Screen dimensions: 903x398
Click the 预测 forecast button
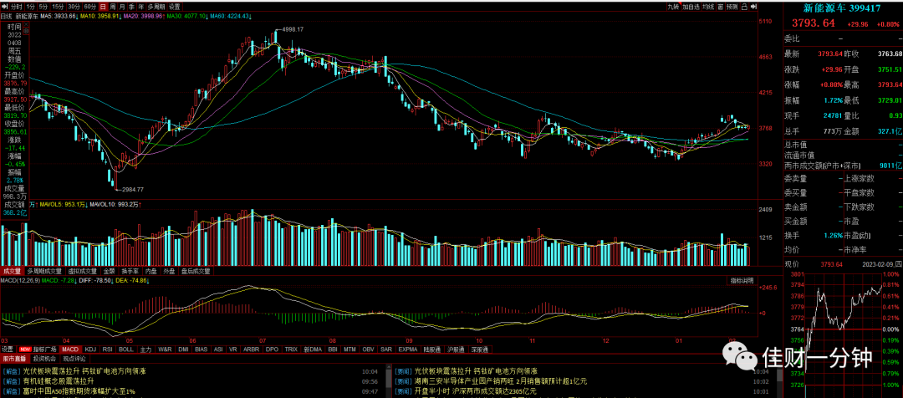pos(732,7)
